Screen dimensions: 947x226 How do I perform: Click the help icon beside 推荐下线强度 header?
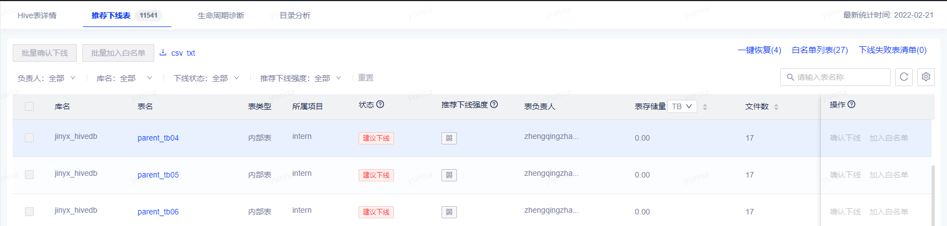(494, 104)
